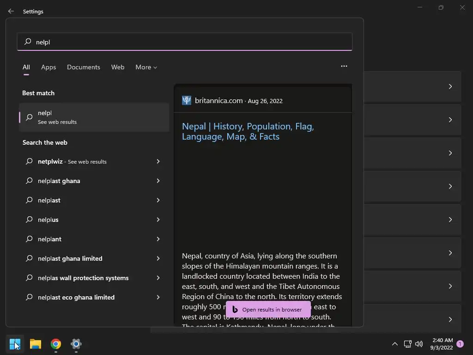Open the Settings gear taskbar icon
Viewport: 473px width, 355px height.
(76, 344)
